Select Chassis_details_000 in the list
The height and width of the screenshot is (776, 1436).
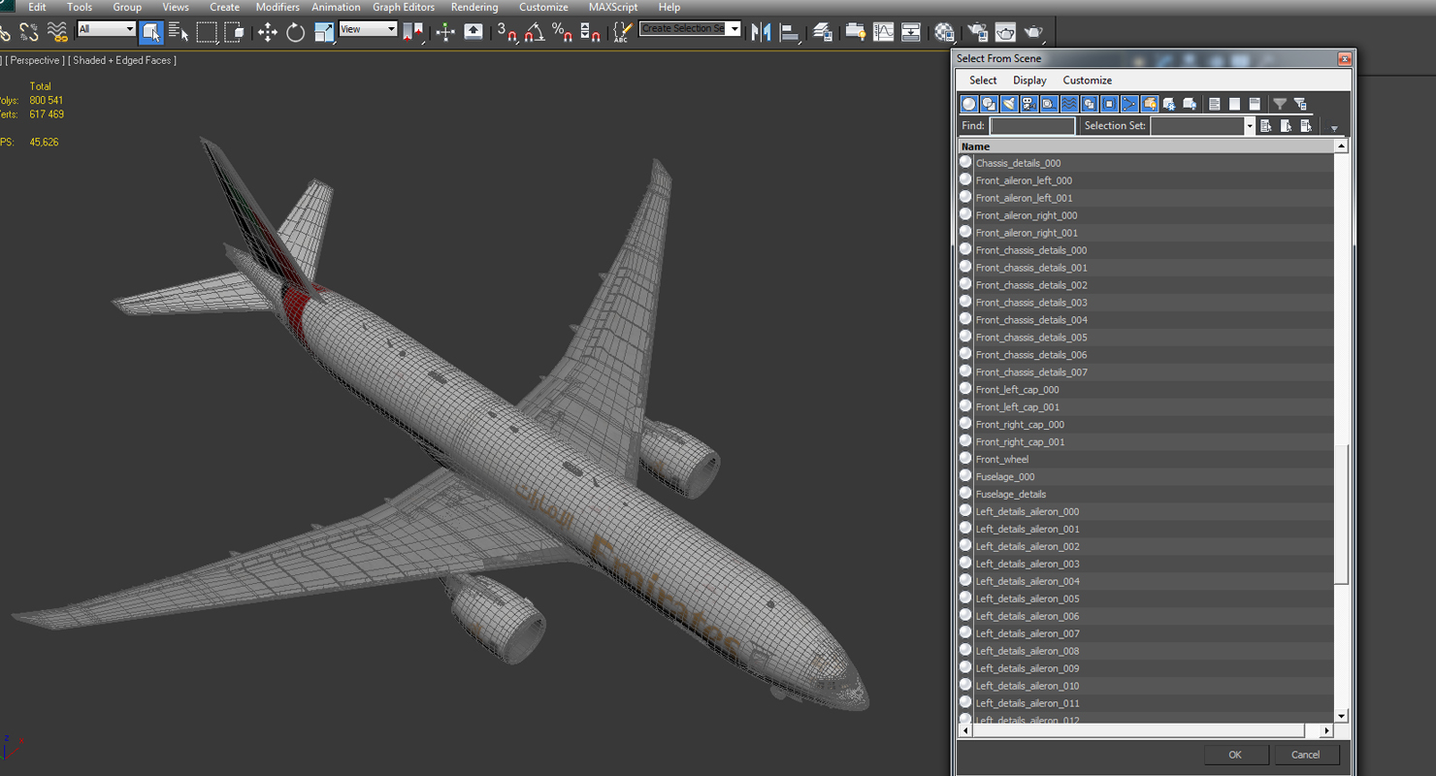(1018, 164)
